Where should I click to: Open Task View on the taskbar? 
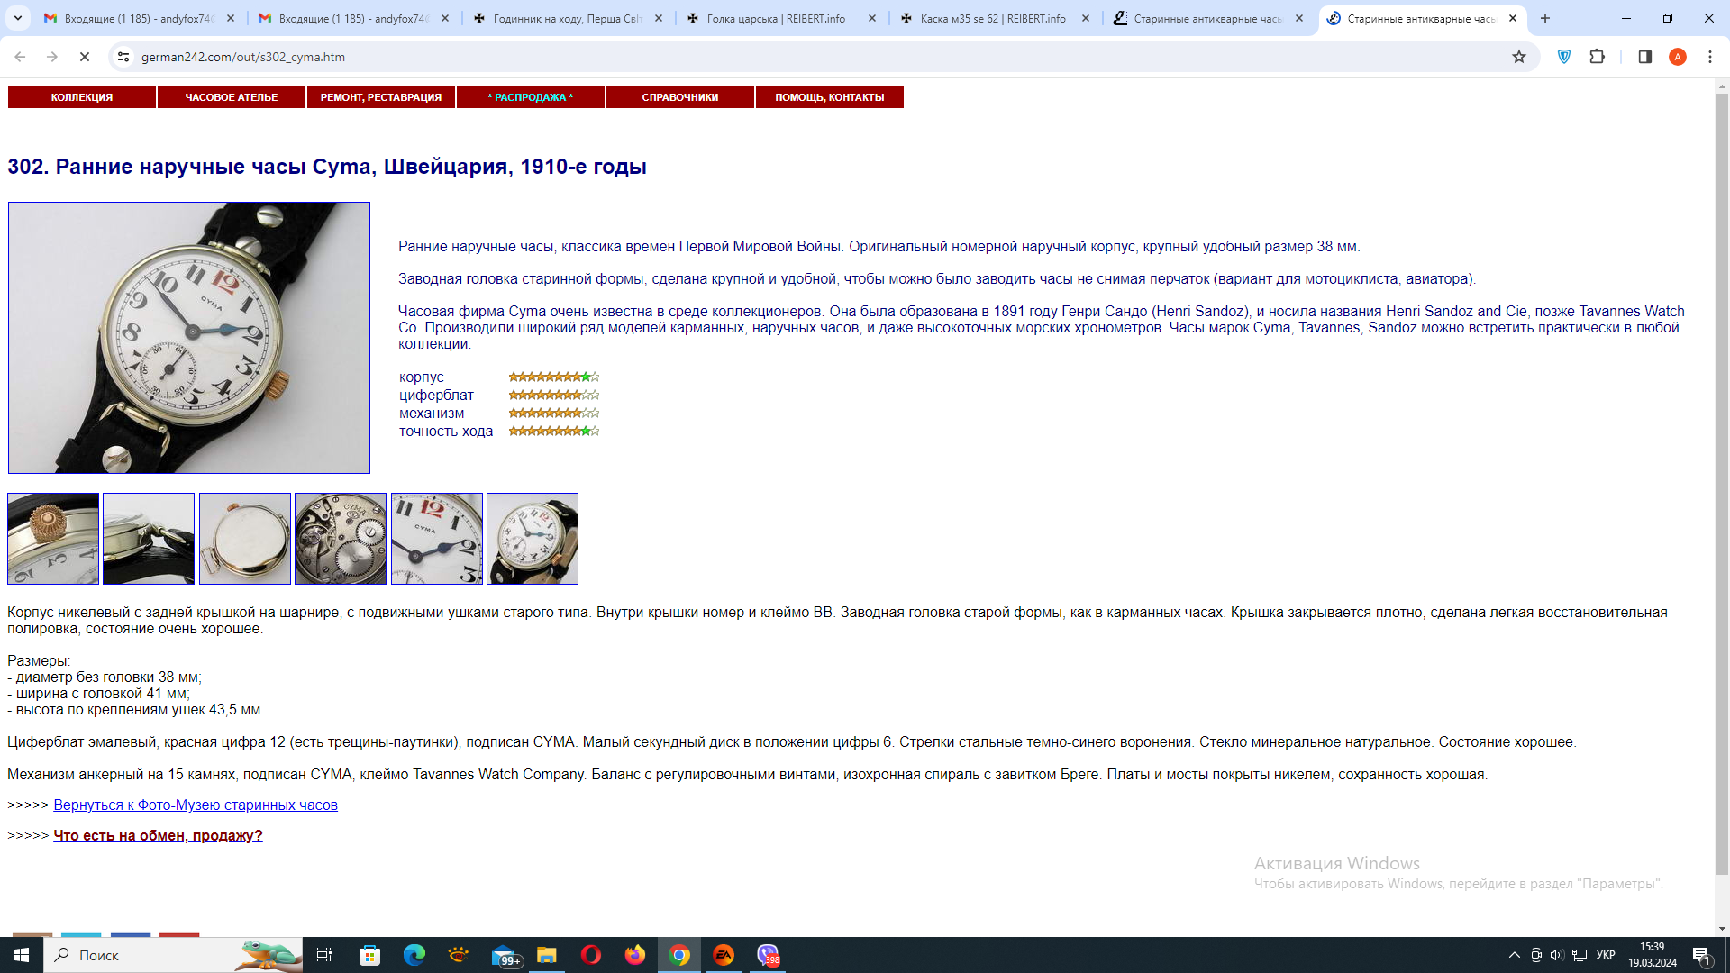[324, 955]
